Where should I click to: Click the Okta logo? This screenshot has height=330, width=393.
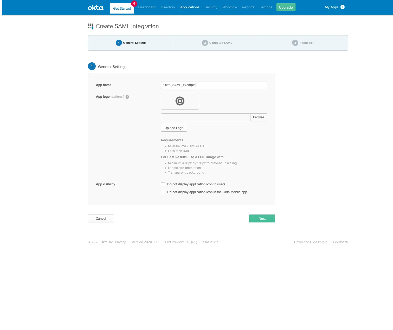(x=95, y=7)
